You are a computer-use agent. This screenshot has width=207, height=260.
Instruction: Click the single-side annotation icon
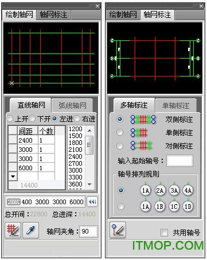click(x=139, y=132)
